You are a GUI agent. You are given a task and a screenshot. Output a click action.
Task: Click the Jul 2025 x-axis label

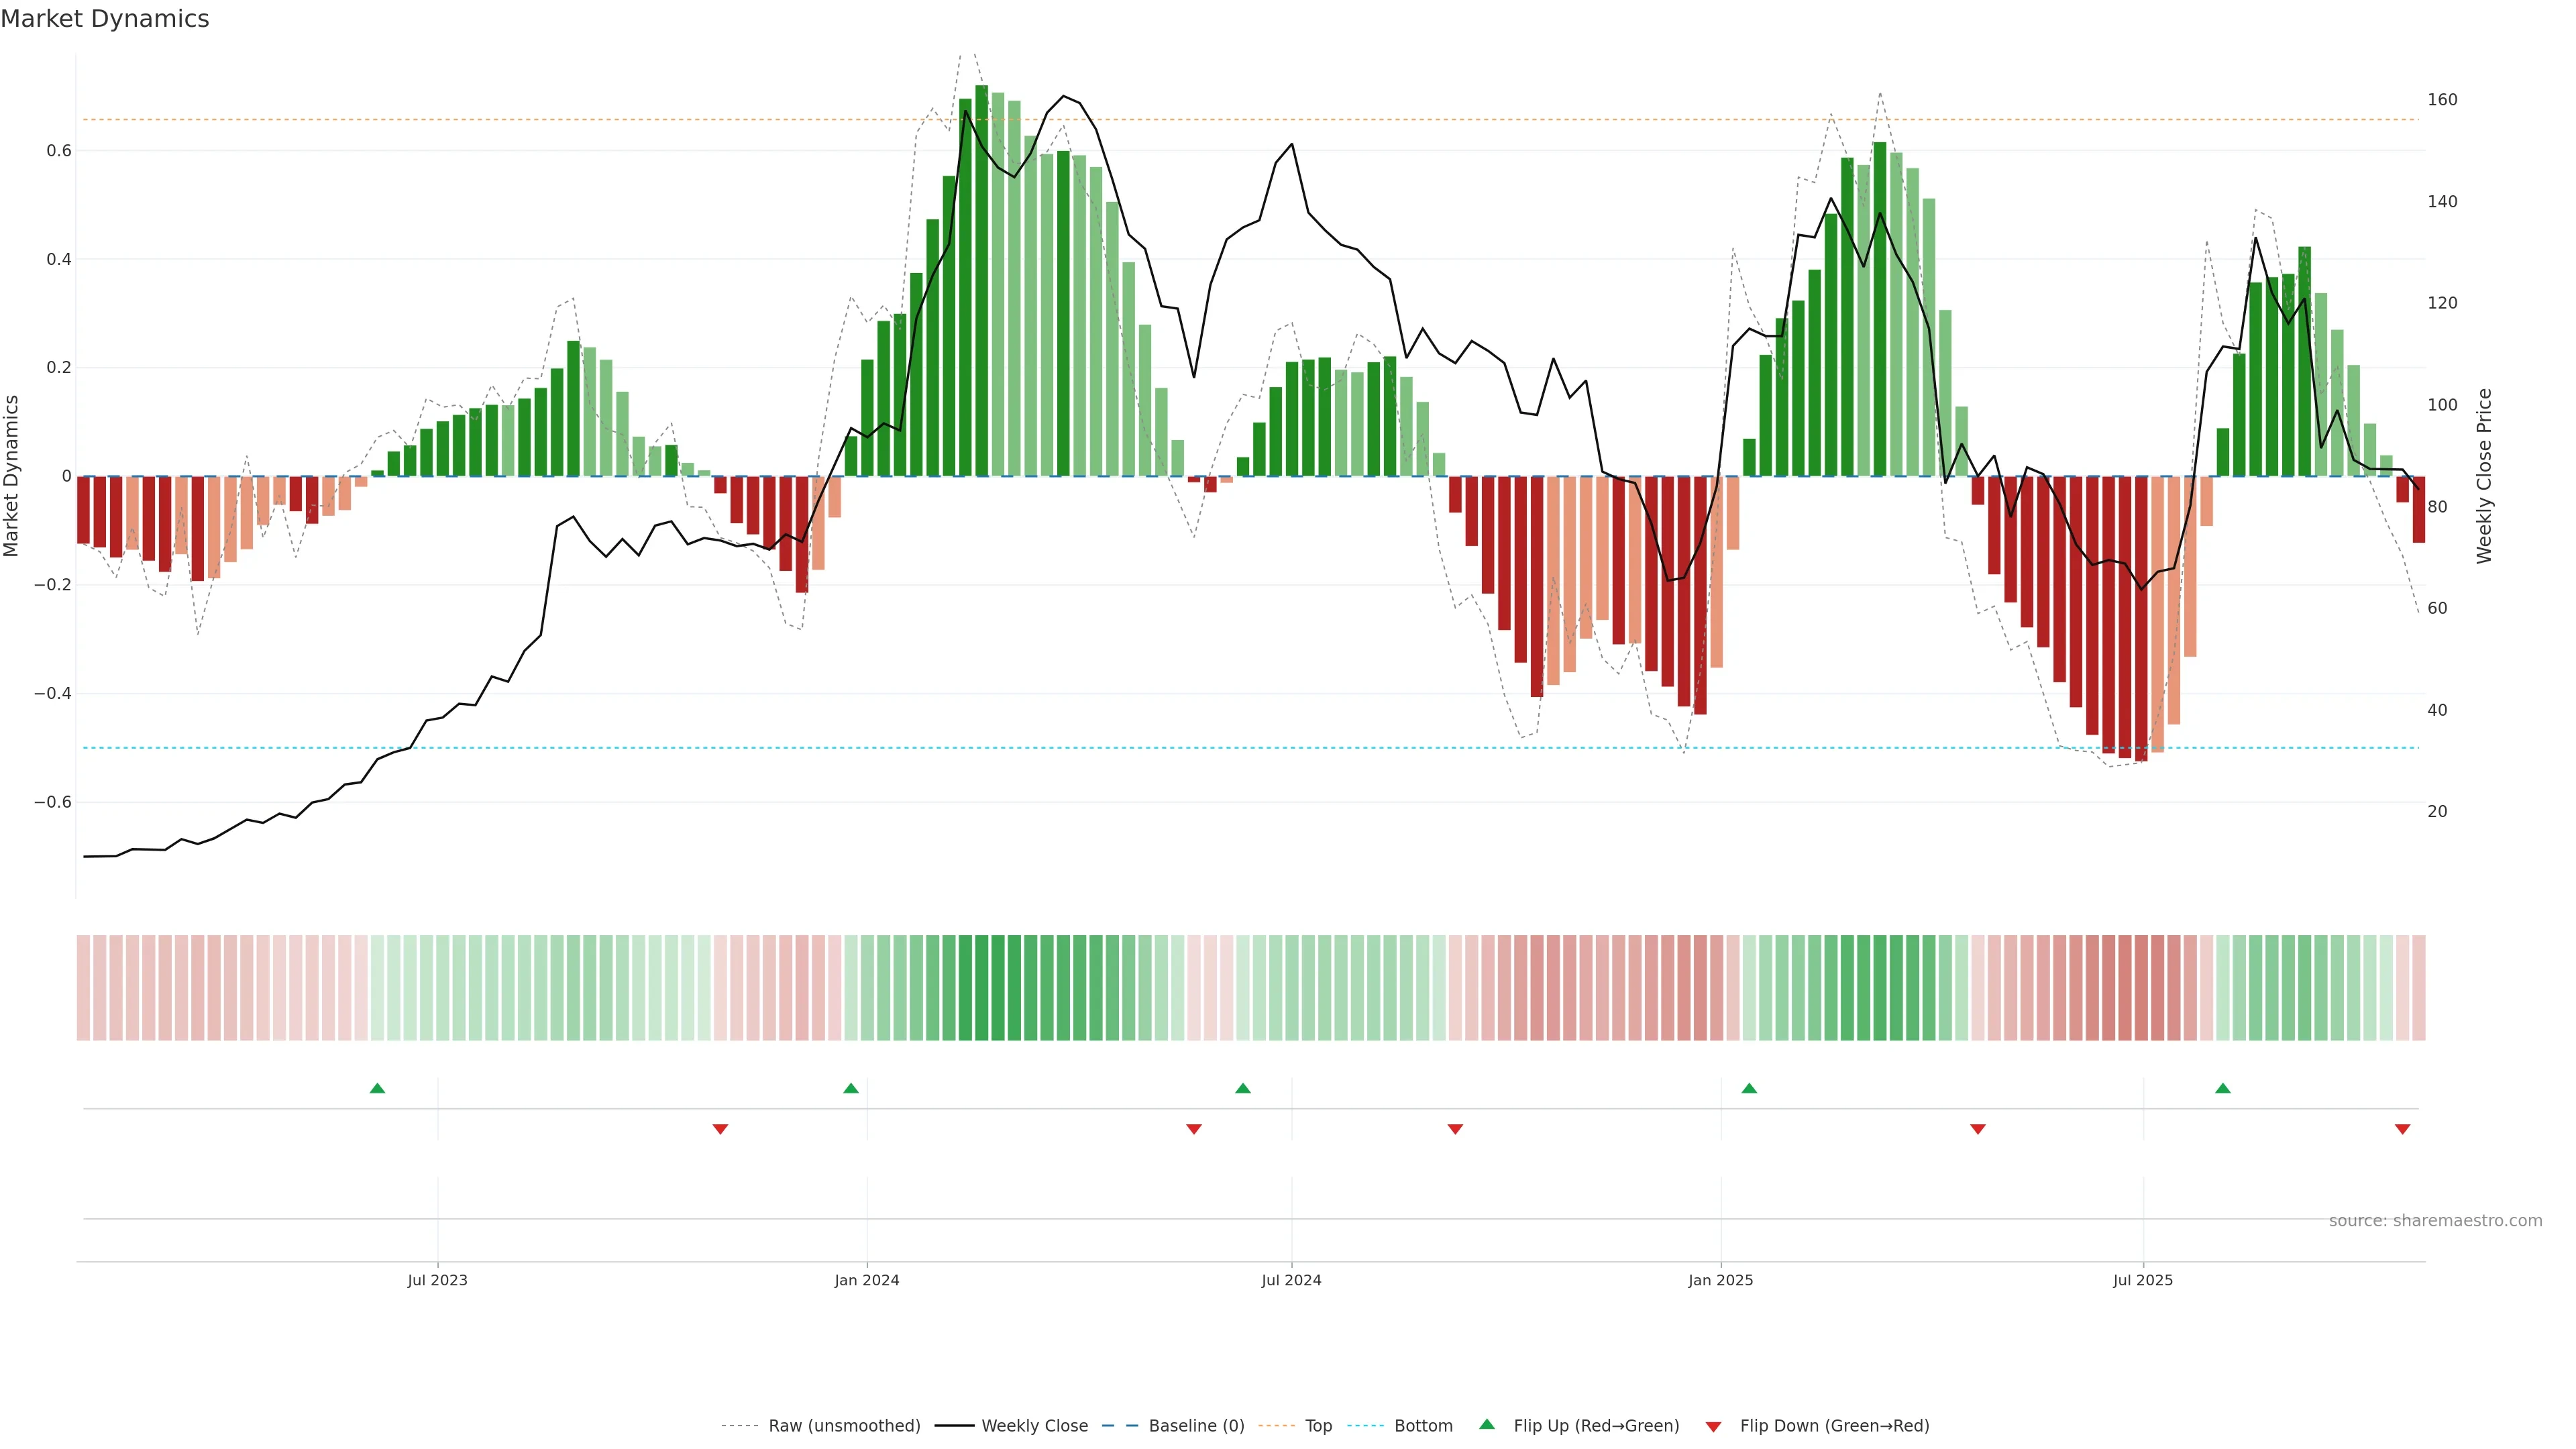(x=2143, y=1280)
